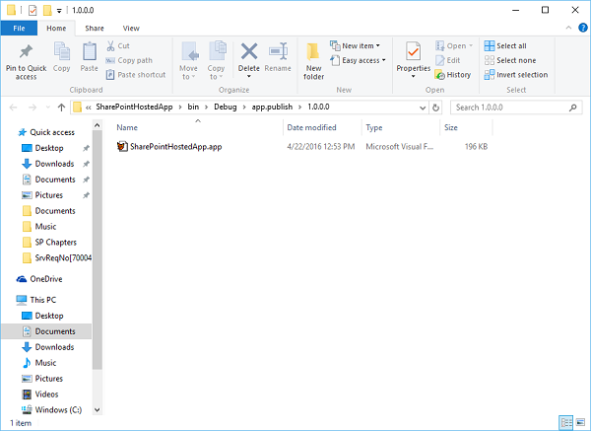Switch to Details view icon in status bar
The height and width of the screenshot is (431, 591).
point(566,423)
